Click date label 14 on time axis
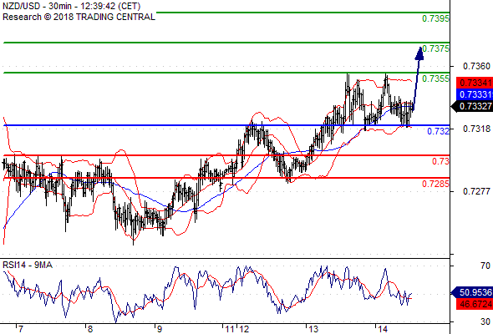 click(x=384, y=329)
